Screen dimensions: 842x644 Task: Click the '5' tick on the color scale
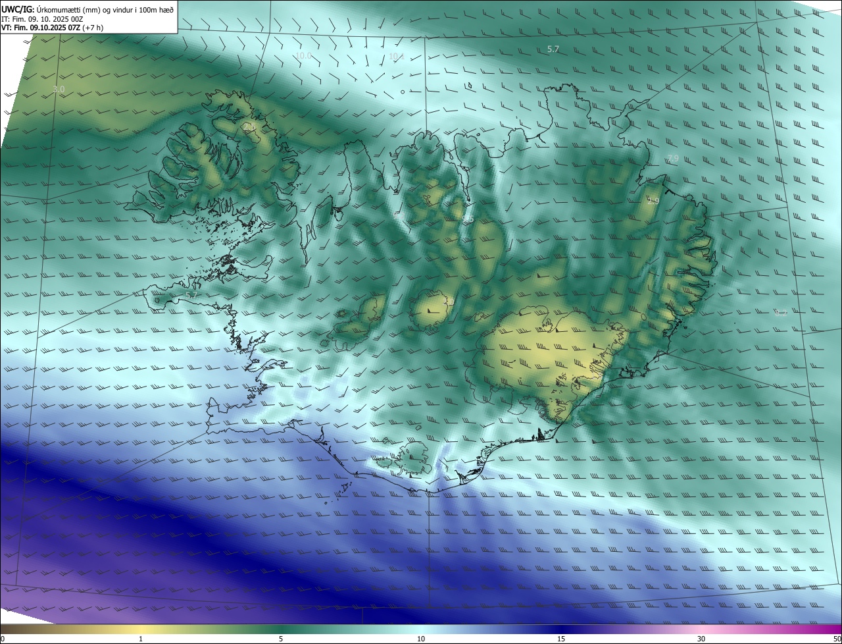(281, 639)
